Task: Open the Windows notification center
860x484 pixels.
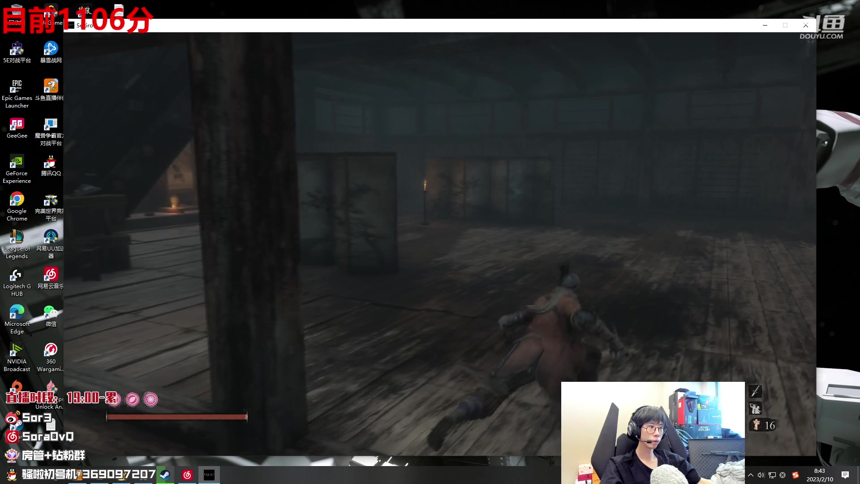Action: pos(845,475)
